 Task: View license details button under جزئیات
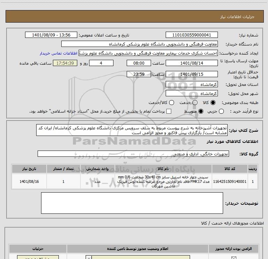tap(38, 258)
